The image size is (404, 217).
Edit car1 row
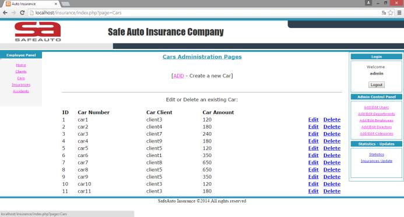[x=313, y=120]
